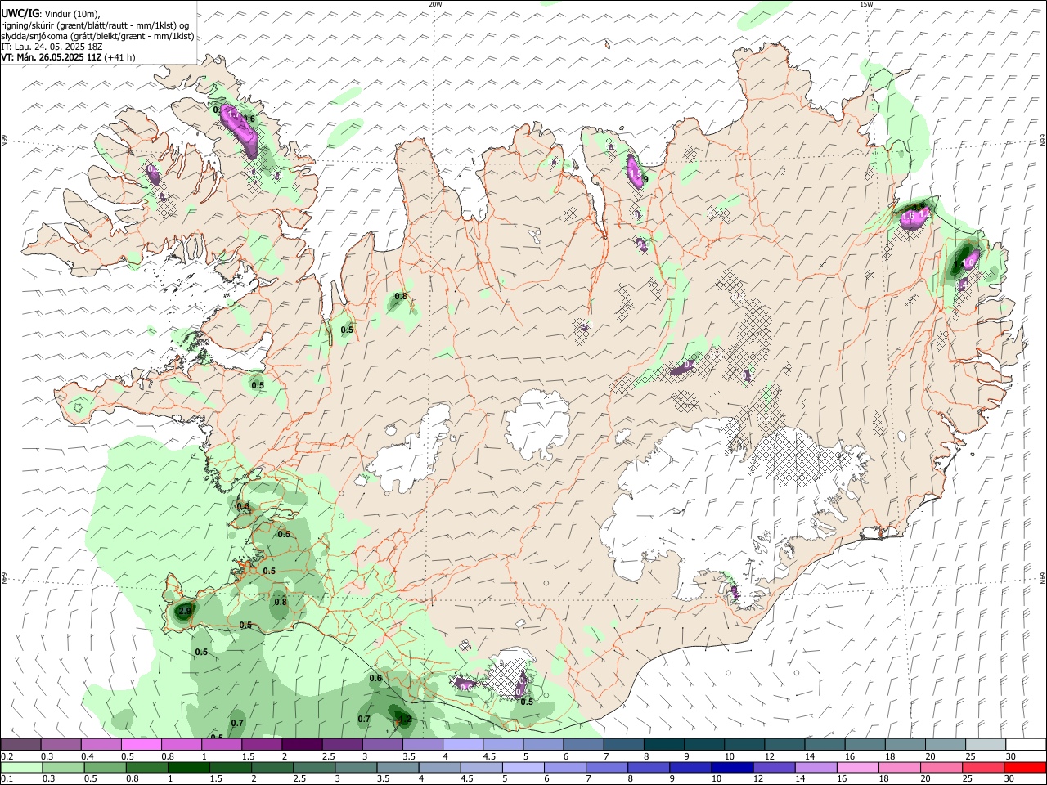1047x785 pixels.
Task: Click the '20W' longitude label
Action: [x=435, y=4]
